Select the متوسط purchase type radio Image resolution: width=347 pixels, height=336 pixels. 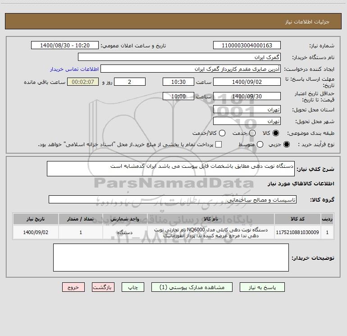tap(260, 144)
